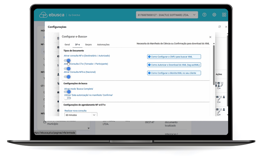Image resolution: width=262 pixels, height=156 pixels.
Task: Click the 'Tipos de Documento' heading
Action: [x=74, y=51]
